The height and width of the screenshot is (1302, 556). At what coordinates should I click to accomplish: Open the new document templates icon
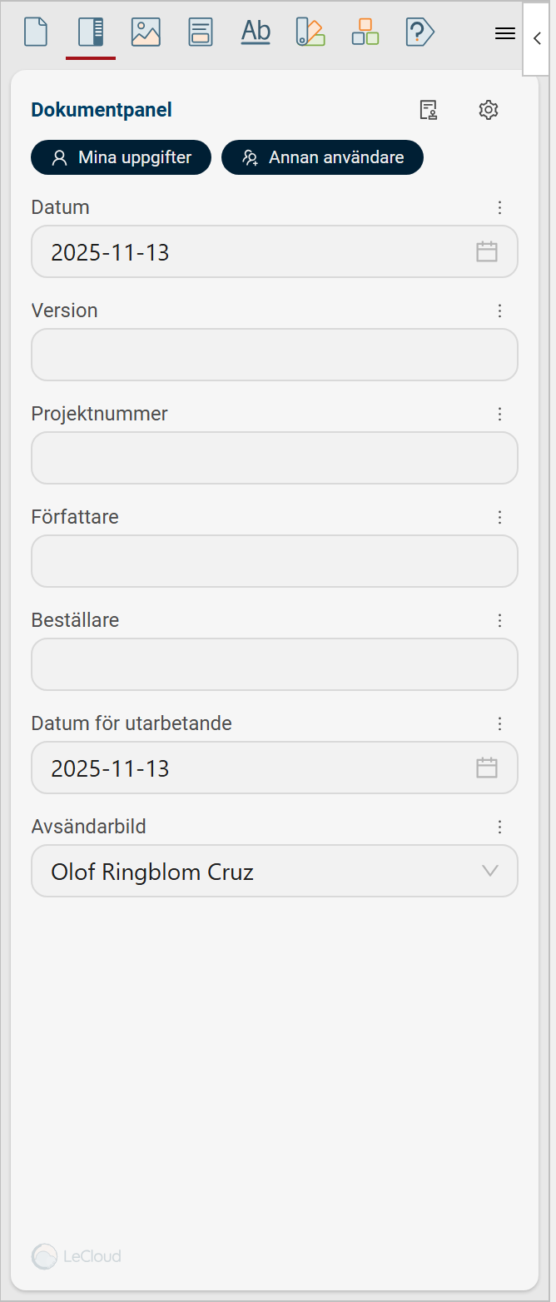click(36, 32)
